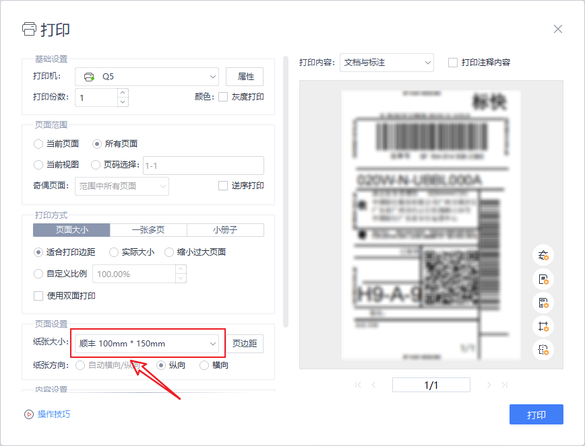Click the 打印份数 copies input field
This screenshot has height=446, width=585.
[x=97, y=98]
